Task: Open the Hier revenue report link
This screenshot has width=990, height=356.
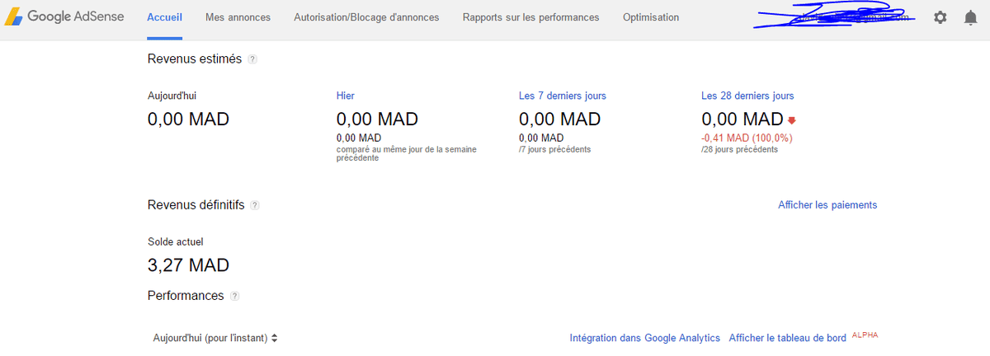Action: click(346, 96)
